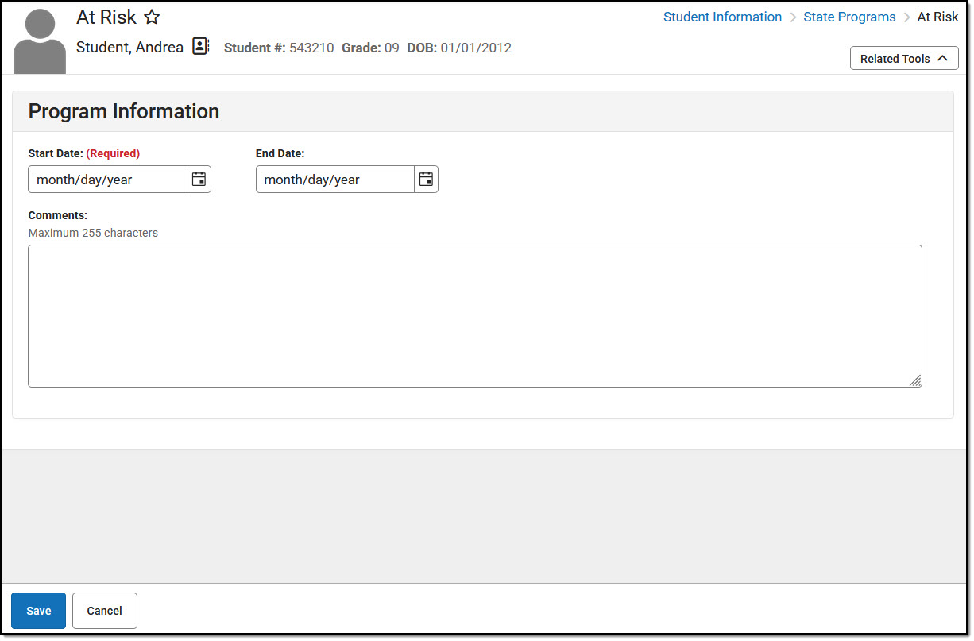Click the calendar icon beside Start Date
The width and height of the screenshot is (974, 641).
coord(199,179)
